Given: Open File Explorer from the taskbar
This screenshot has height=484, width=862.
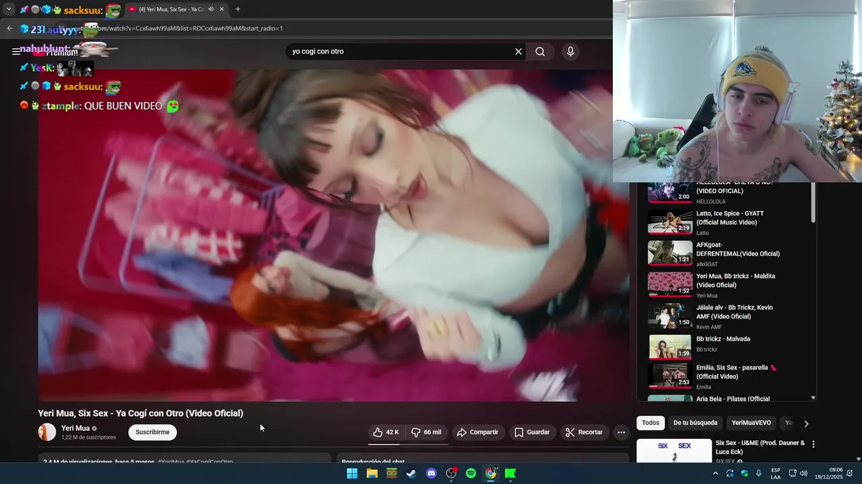Looking at the screenshot, I should pyautogui.click(x=372, y=473).
